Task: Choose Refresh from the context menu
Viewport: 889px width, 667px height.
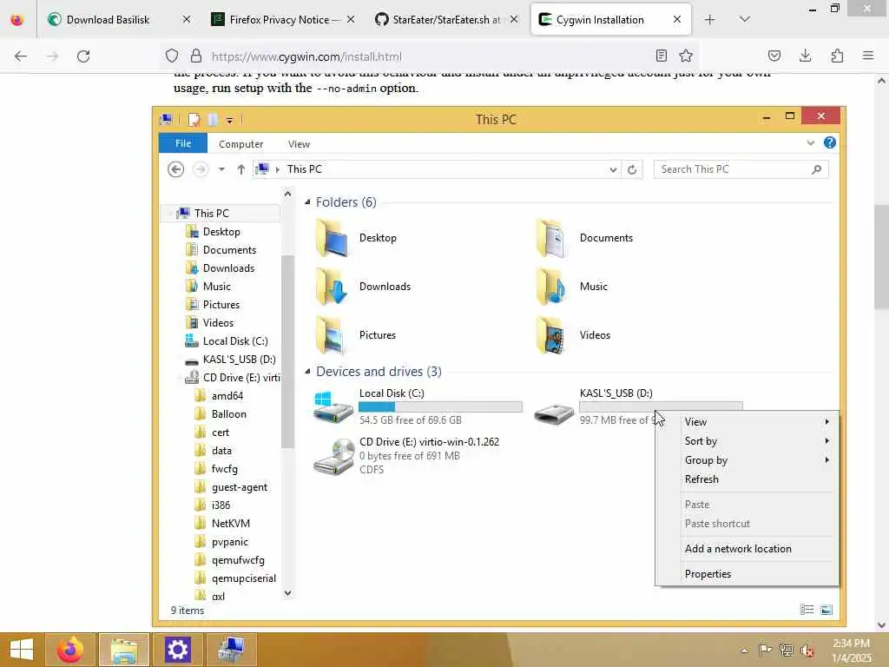Action: [747, 479]
